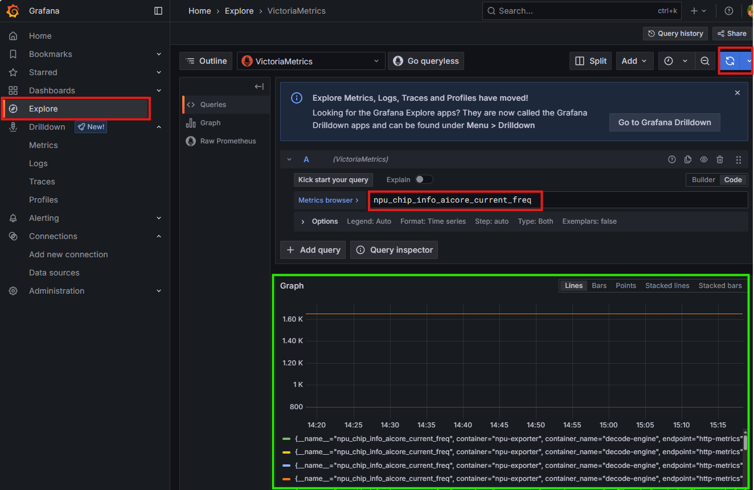754x490 pixels.
Task: Switch query editor to Builder mode
Action: tap(703, 180)
